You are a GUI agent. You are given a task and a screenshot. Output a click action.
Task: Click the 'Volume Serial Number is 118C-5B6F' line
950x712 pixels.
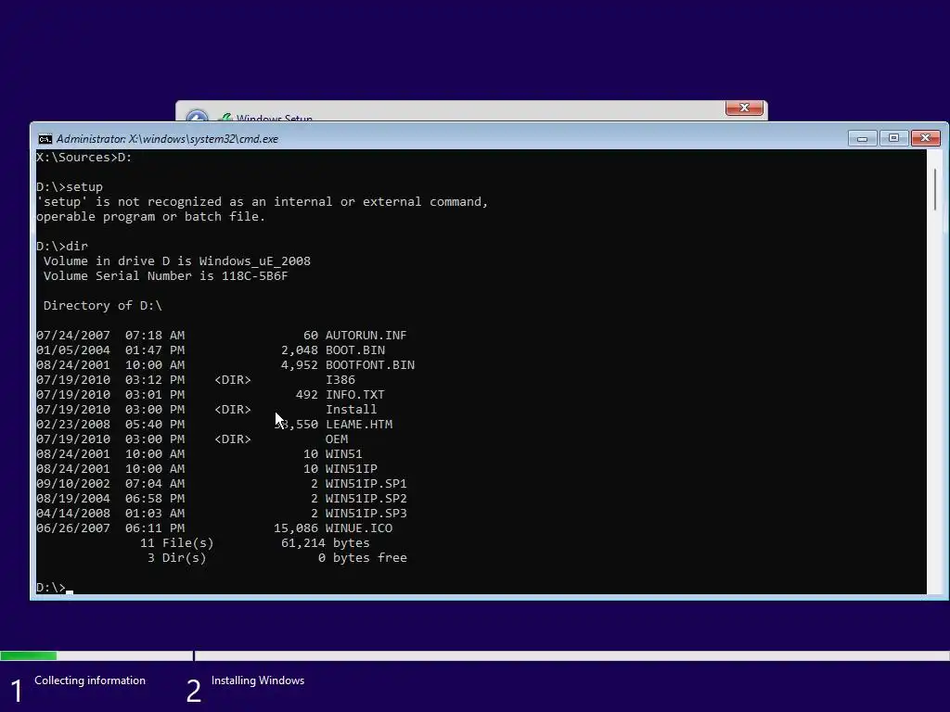[165, 276]
